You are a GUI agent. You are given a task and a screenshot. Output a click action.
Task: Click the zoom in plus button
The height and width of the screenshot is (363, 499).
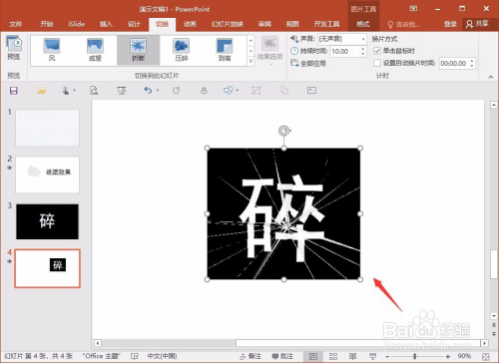coord(448,357)
